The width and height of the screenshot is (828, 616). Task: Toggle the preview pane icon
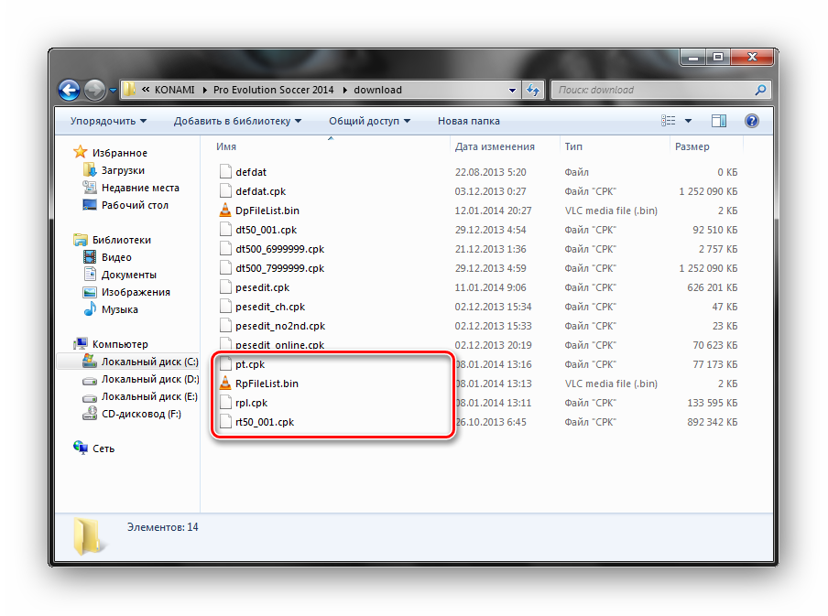tap(719, 121)
